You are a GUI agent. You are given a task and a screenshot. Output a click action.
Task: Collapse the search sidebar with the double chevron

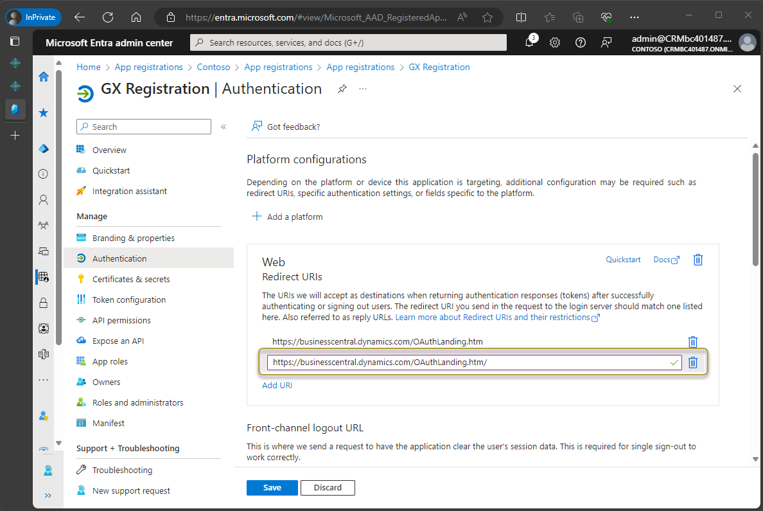(224, 127)
